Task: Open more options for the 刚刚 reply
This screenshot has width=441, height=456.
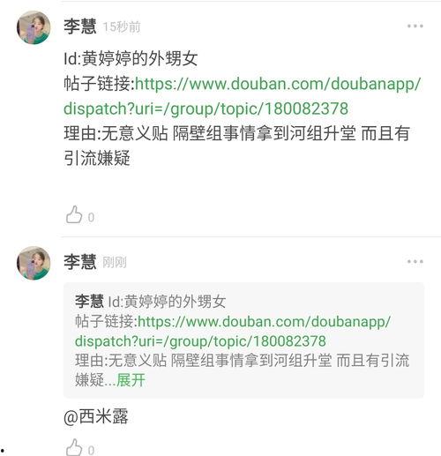Action: tap(415, 261)
